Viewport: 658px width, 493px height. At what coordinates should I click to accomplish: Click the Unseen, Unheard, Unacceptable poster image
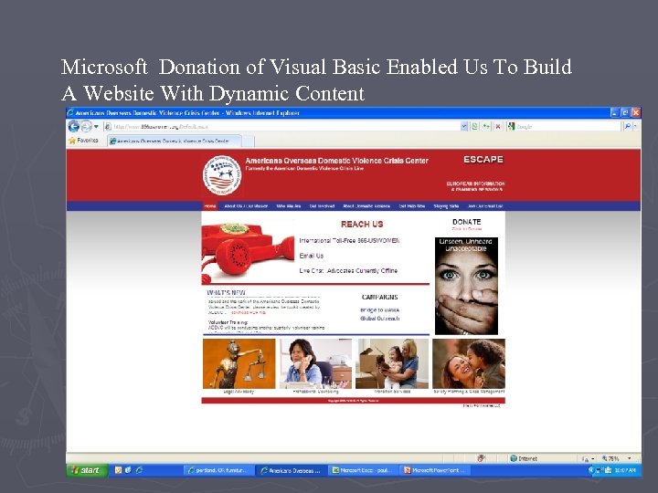[466, 286]
